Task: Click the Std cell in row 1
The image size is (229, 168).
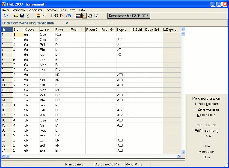Action: [18, 34]
